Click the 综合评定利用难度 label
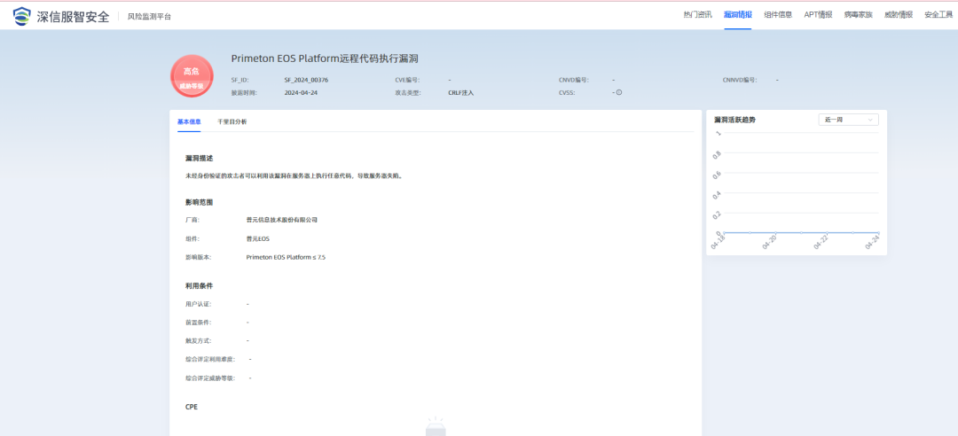Image resolution: width=958 pixels, height=436 pixels. click(210, 359)
